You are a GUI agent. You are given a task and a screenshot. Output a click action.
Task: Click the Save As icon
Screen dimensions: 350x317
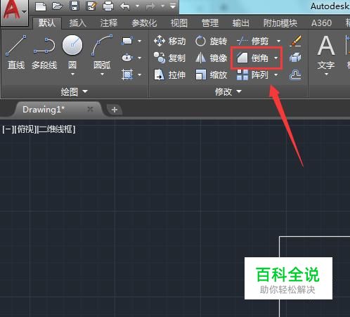[x=91, y=6]
